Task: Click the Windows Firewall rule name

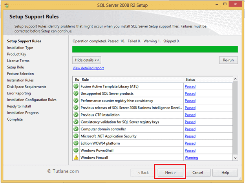Action: (94, 158)
